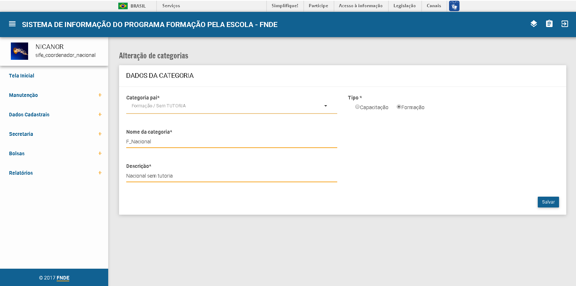This screenshot has width=576, height=286.
Task: Click the Brazil flag icon
Action: point(123,6)
